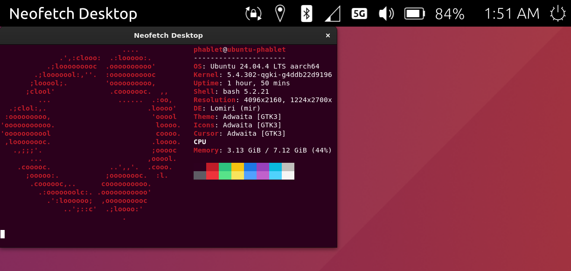571x271 pixels.
Task: Click the 5G network badge
Action: 359,14
